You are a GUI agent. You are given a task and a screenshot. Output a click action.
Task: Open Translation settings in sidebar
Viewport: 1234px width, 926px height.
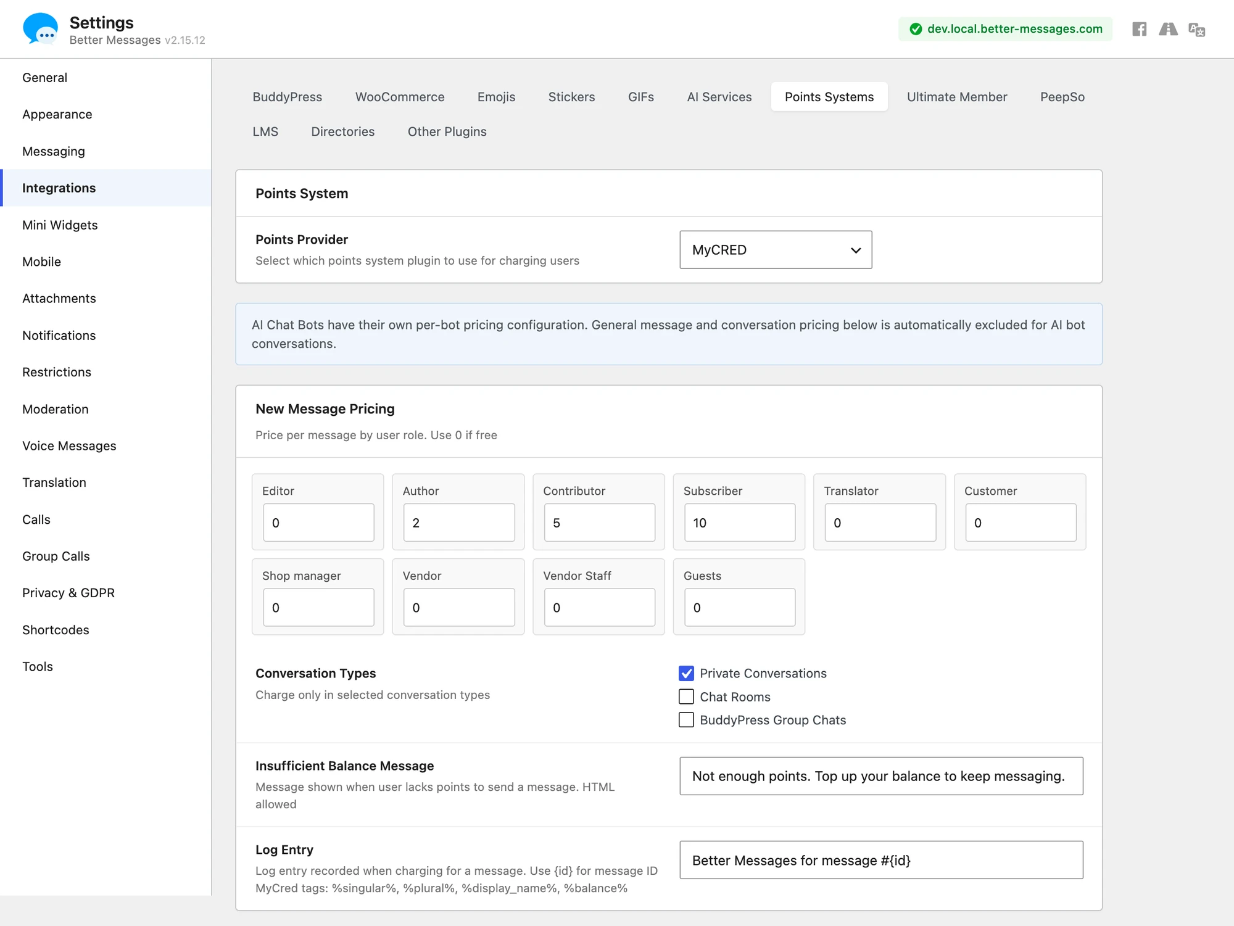tap(106, 482)
